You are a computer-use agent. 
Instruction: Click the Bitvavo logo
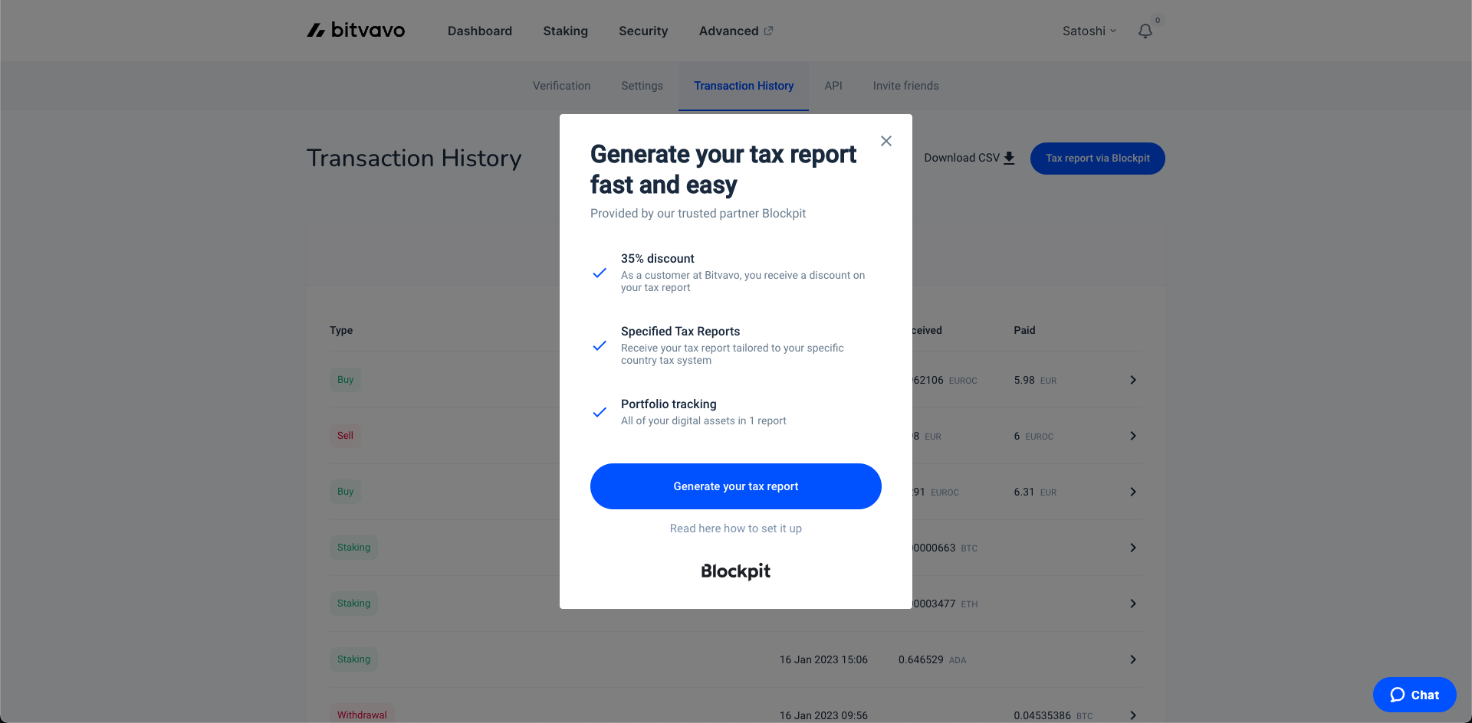356,31
